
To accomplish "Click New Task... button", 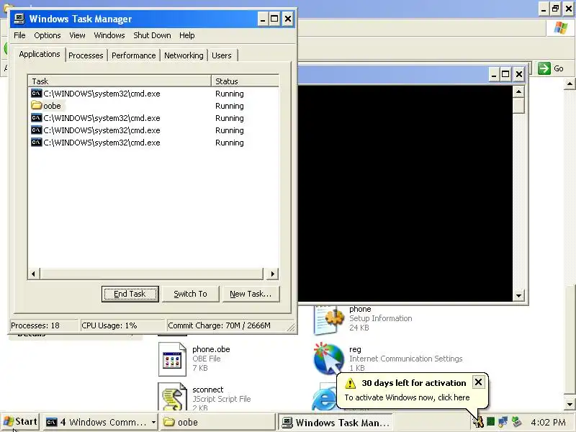I will tap(251, 294).
